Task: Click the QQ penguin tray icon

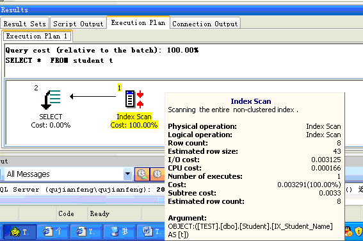Action: pyautogui.click(x=348, y=231)
